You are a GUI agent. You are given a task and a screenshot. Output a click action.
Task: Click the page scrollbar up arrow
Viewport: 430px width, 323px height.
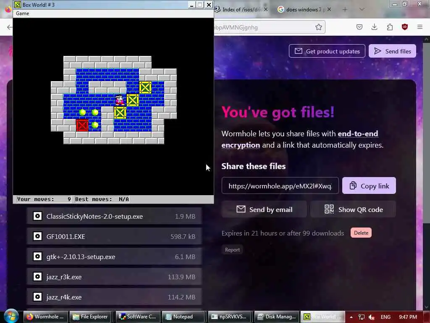click(427, 40)
